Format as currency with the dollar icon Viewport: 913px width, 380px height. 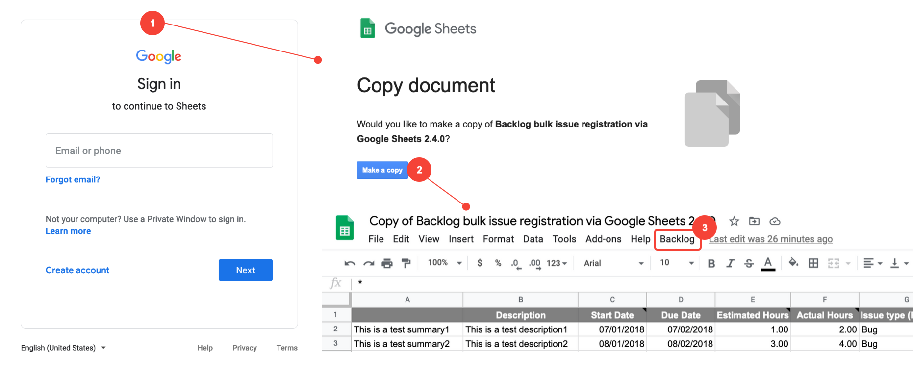(x=480, y=263)
